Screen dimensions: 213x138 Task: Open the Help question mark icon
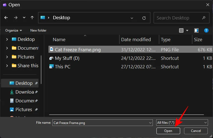click(206, 30)
